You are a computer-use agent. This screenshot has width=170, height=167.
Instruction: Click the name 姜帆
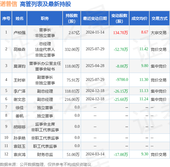20,116
